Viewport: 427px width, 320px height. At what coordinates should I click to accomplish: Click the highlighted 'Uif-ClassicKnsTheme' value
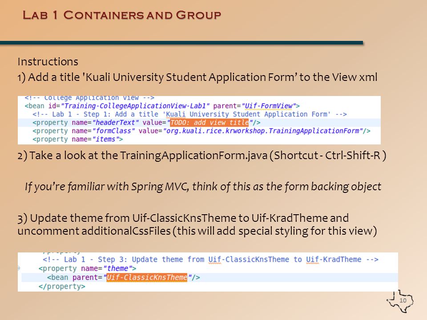click(x=147, y=277)
